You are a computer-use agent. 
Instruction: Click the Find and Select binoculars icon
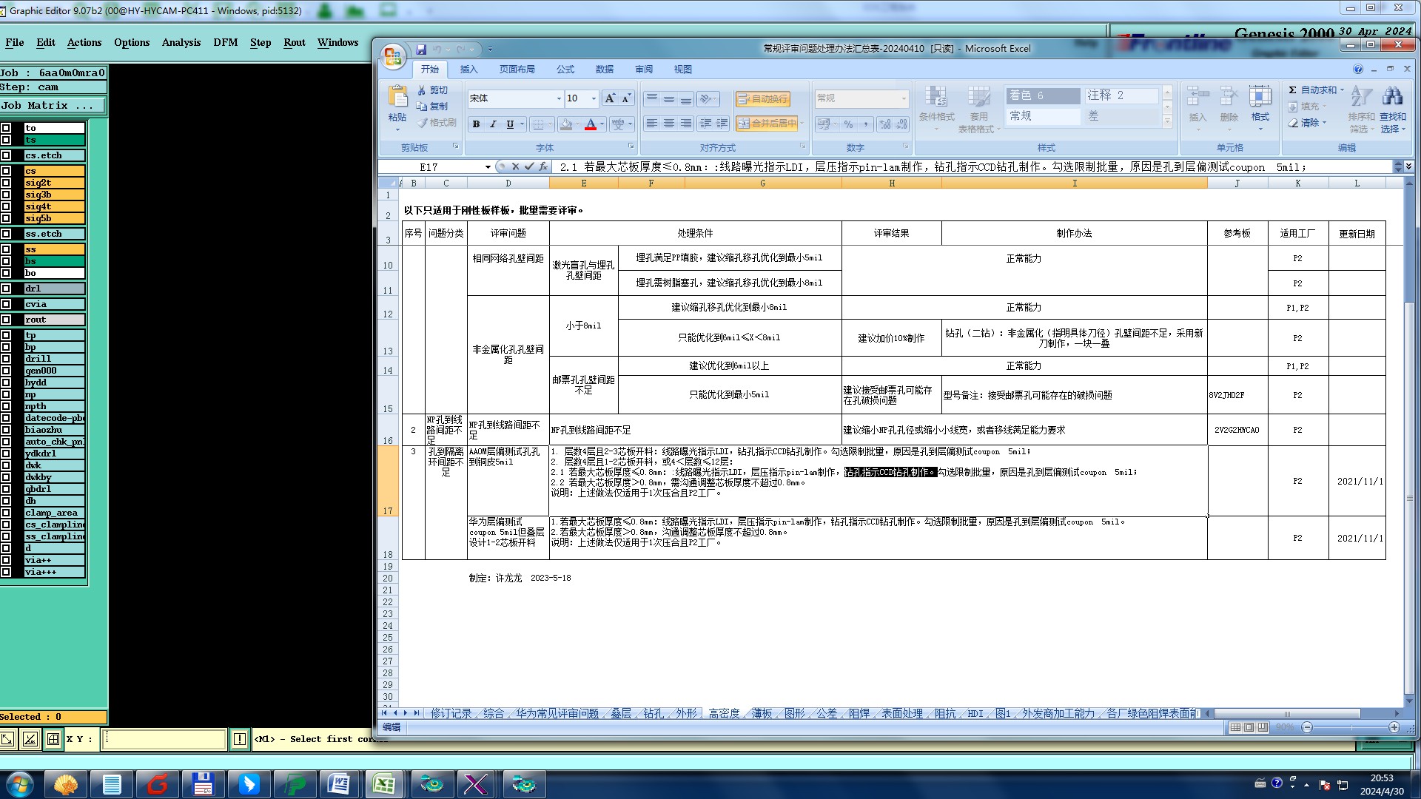point(1392,97)
